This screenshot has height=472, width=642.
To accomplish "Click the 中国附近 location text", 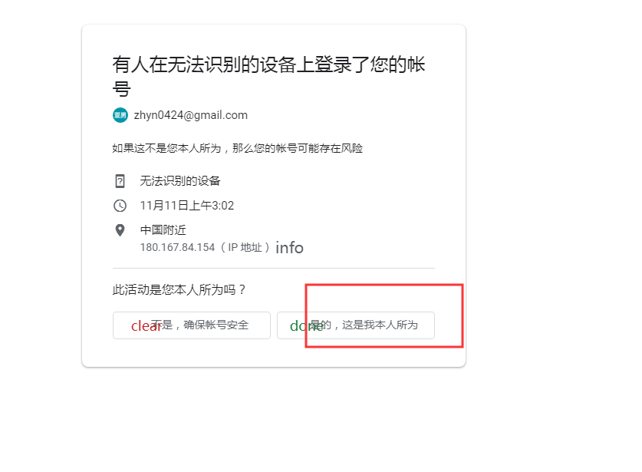I will (x=163, y=229).
